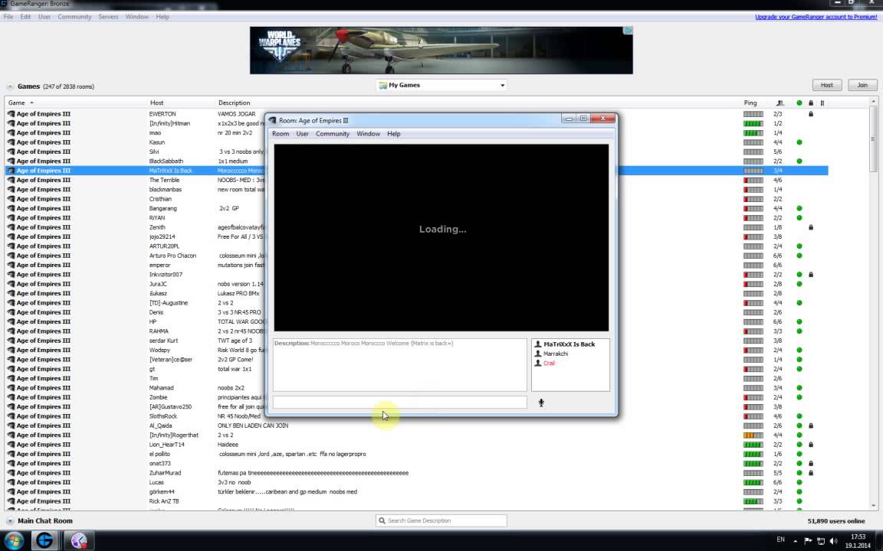Viewport: 883px width, 551px height.
Task: Click the game icon beside EWERTON's row
Action: coord(11,114)
